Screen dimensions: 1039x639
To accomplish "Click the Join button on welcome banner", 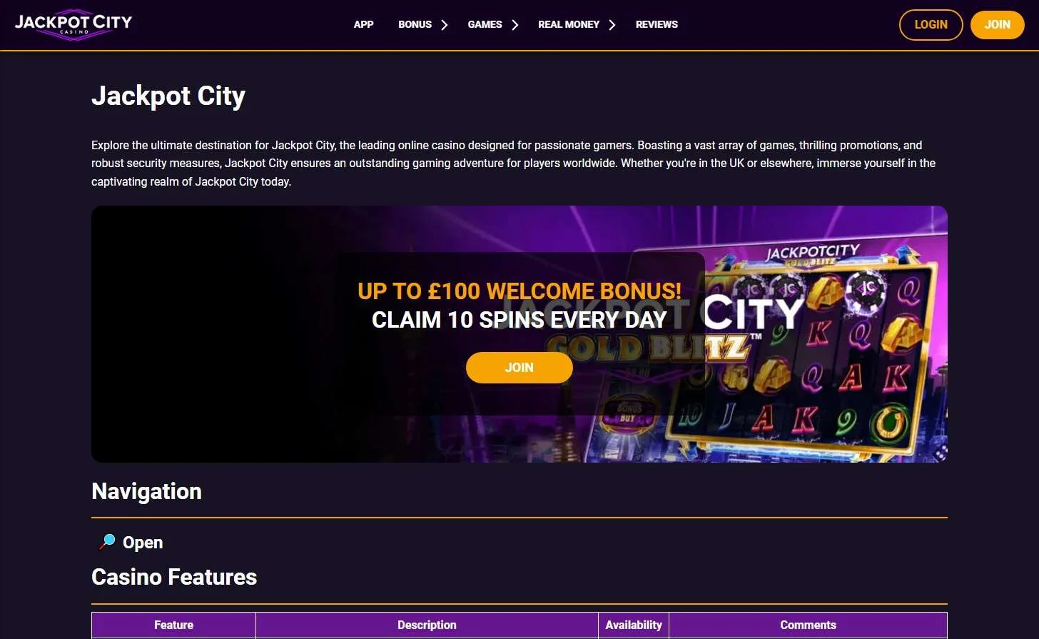I will click(519, 368).
